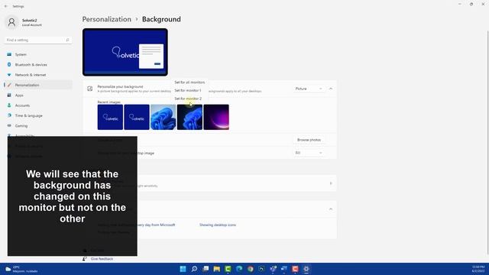Image resolution: width=489 pixels, height=275 pixels.
Task: Open the Windows Start menu
Action: click(x=183, y=269)
